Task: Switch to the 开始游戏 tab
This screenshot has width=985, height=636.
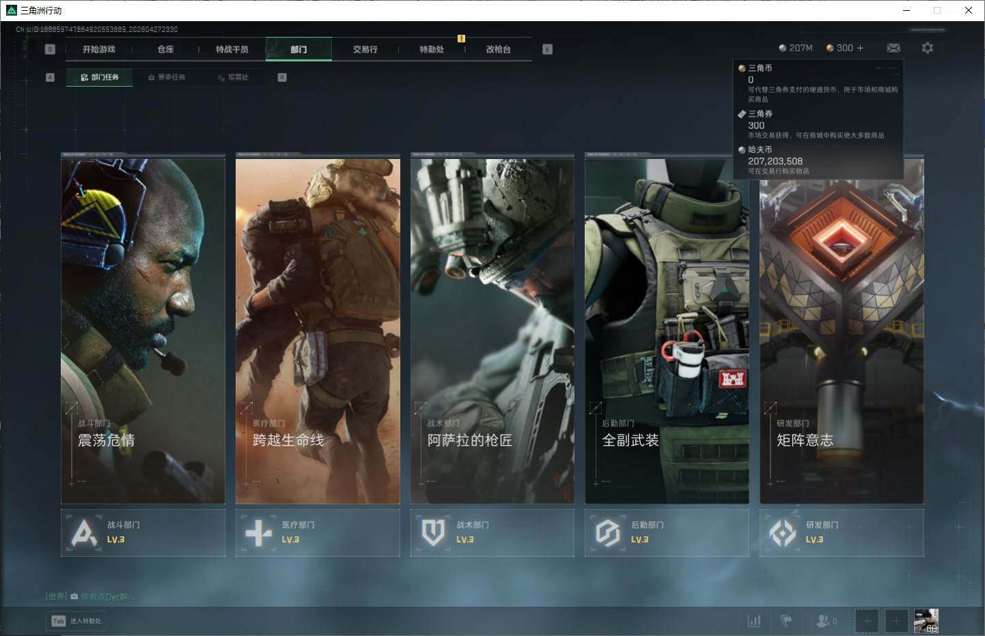Action: click(99, 49)
